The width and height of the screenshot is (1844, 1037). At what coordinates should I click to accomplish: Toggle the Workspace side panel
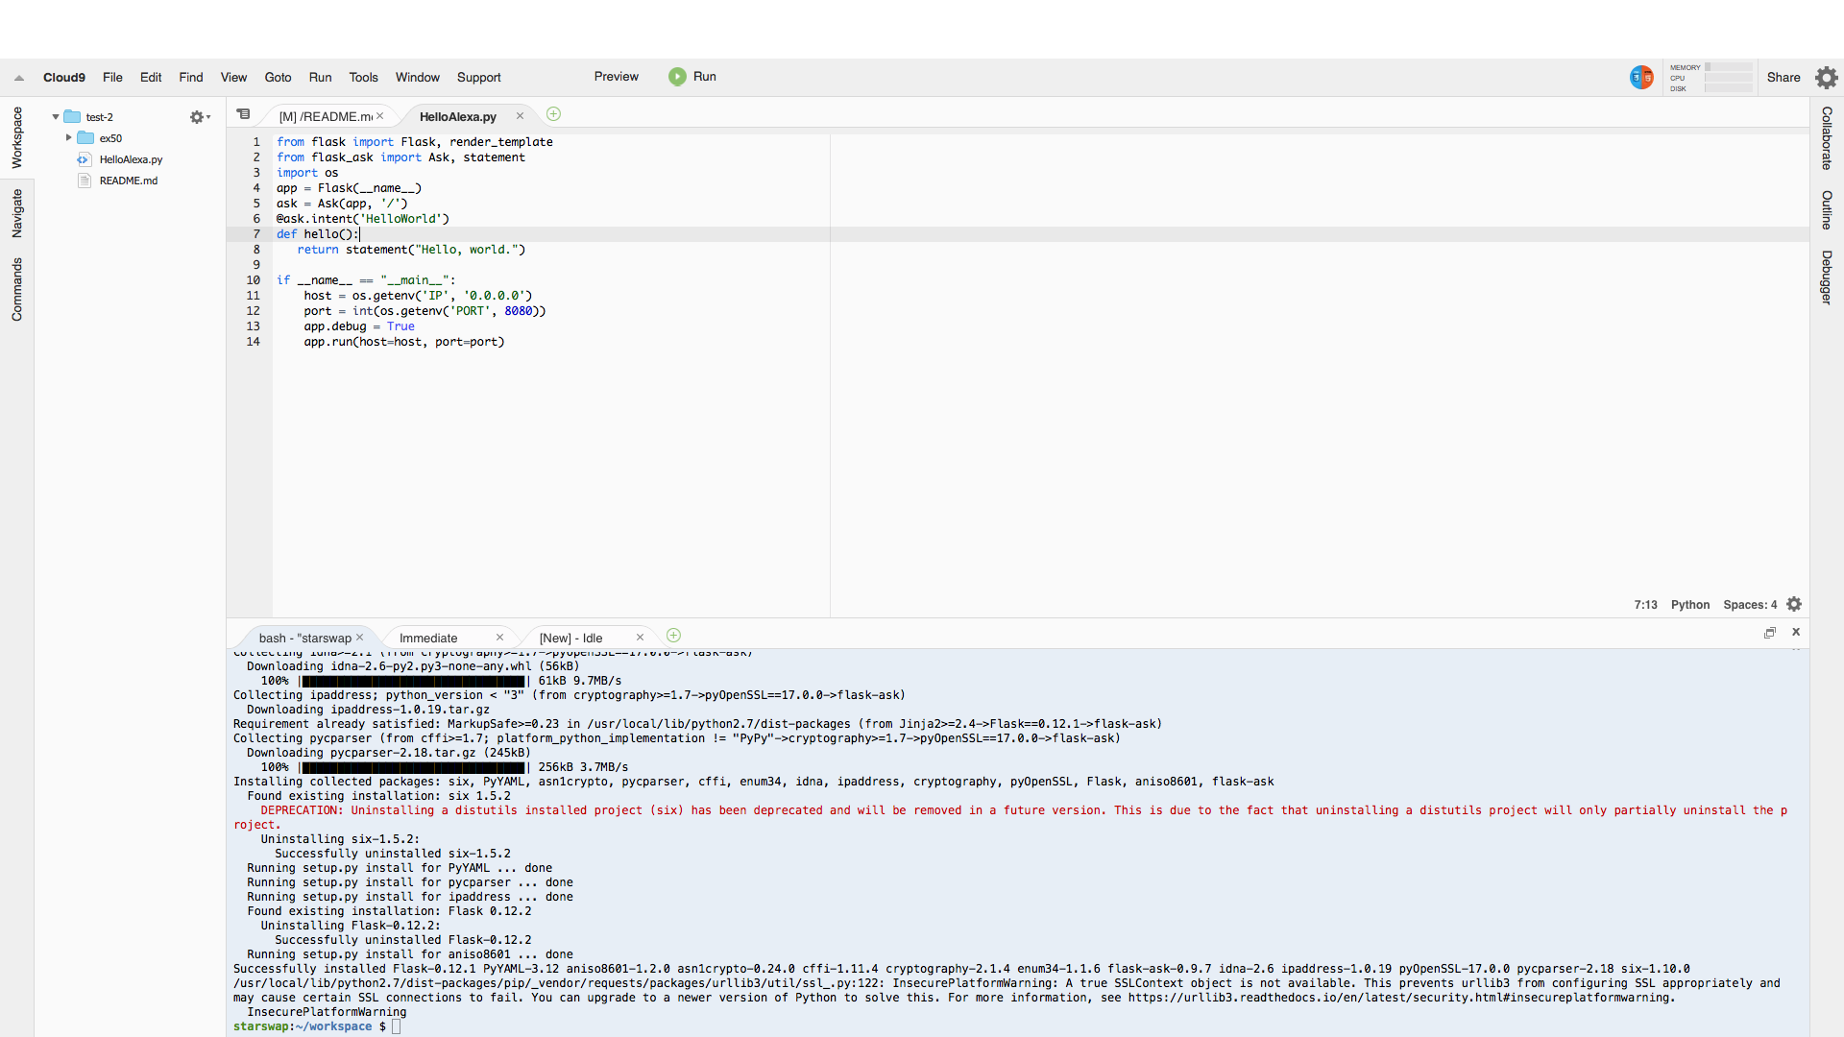pyautogui.click(x=16, y=138)
